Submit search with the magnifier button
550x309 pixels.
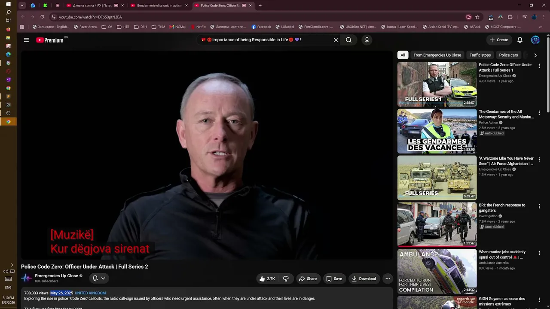(x=348, y=40)
